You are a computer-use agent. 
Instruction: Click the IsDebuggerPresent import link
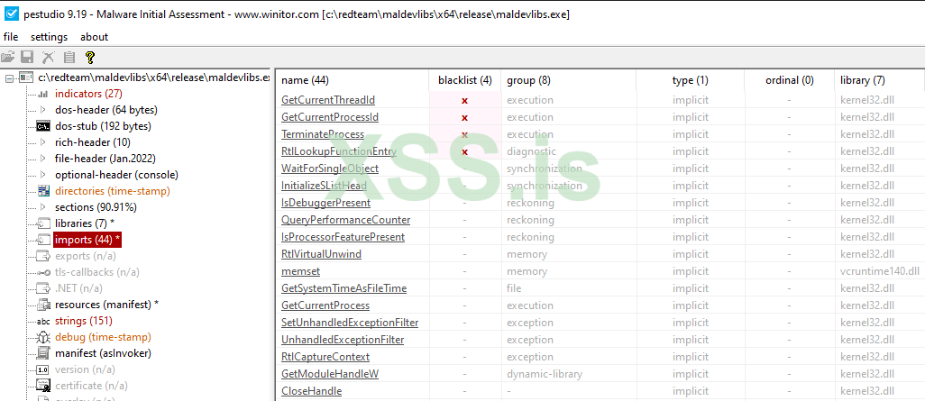pos(325,203)
